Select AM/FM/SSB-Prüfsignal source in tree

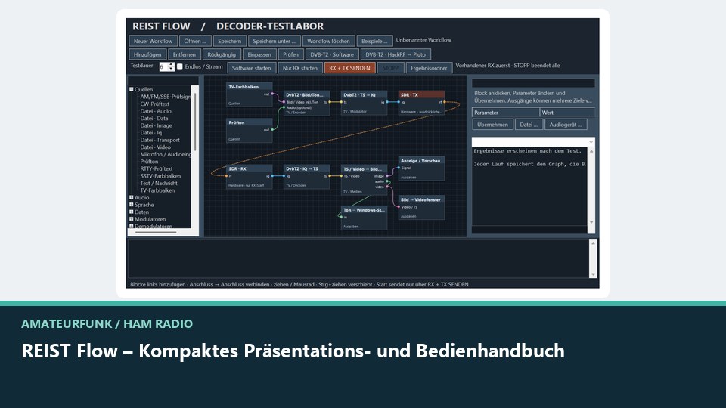[x=166, y=97]
